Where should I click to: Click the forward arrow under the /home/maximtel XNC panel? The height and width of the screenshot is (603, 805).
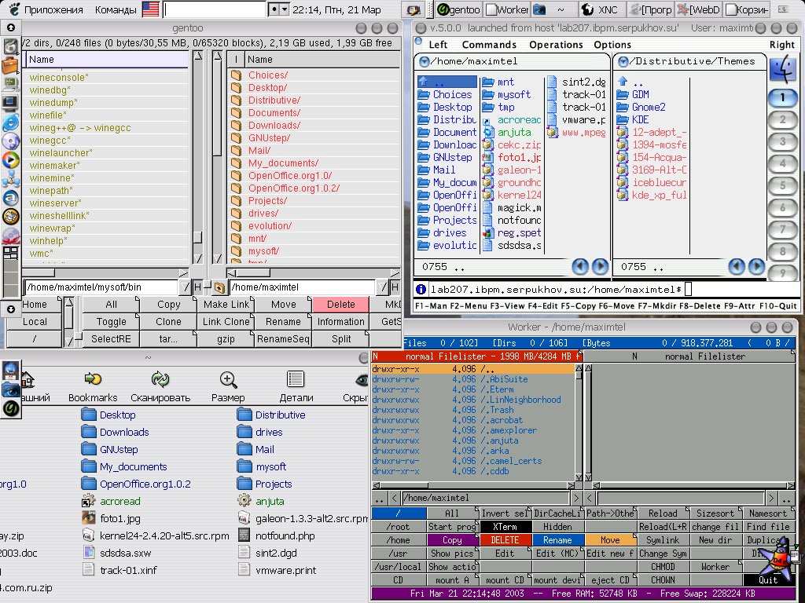point(600,267)
